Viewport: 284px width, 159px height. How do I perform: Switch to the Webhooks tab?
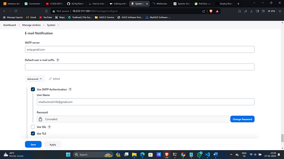(x=160, y=4)
